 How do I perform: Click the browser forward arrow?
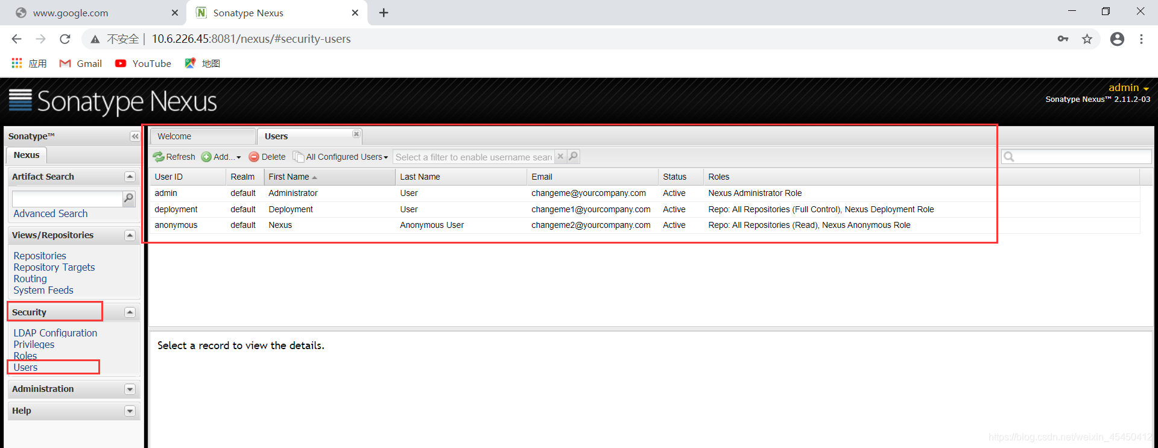[x=40, y=39]
